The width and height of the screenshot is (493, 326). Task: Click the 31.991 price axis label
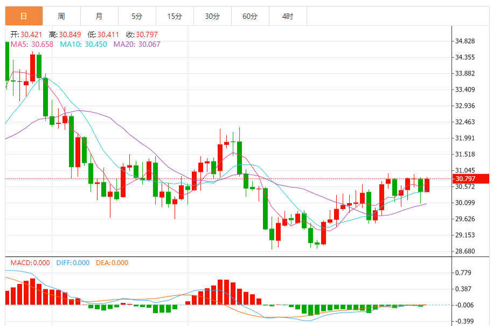465,138
